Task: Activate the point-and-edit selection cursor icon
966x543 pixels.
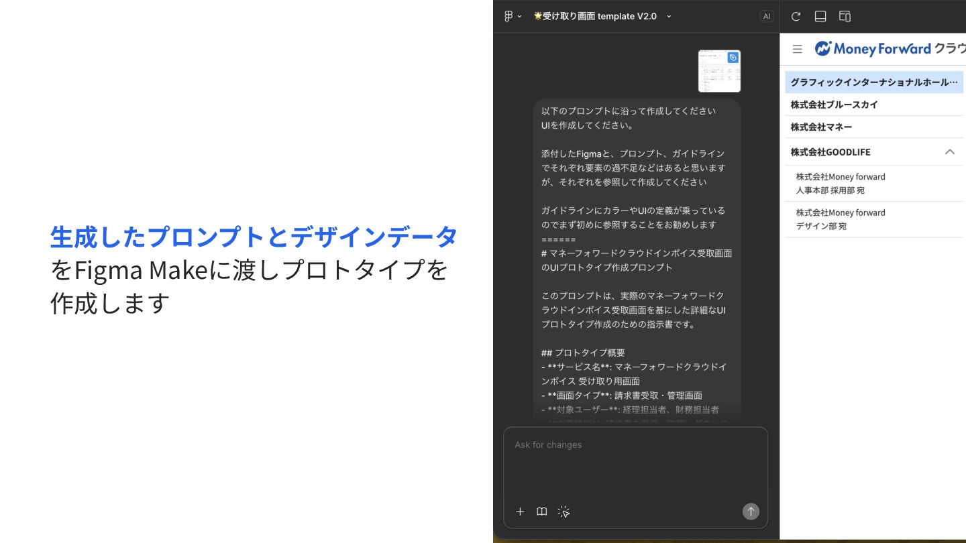Action: 563,511
